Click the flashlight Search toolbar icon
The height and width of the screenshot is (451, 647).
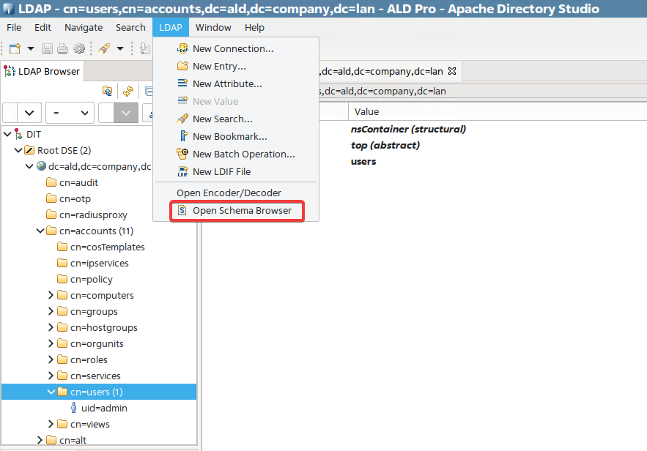tap(104, 48)
